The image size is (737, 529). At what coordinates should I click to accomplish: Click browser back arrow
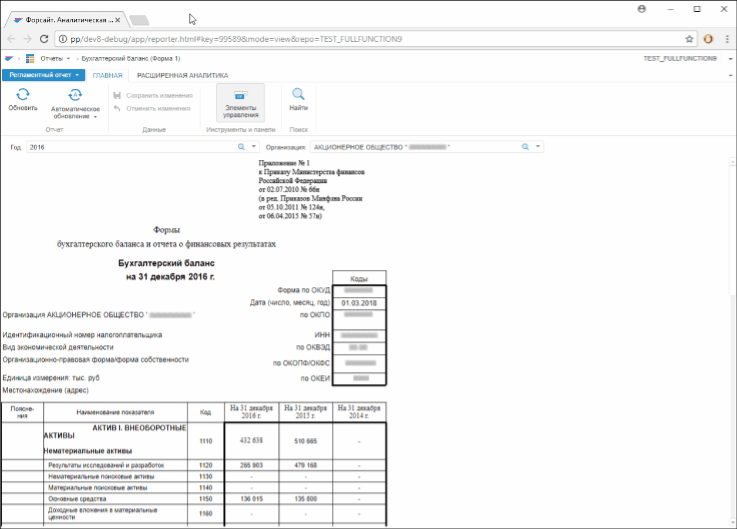point(12,39)
